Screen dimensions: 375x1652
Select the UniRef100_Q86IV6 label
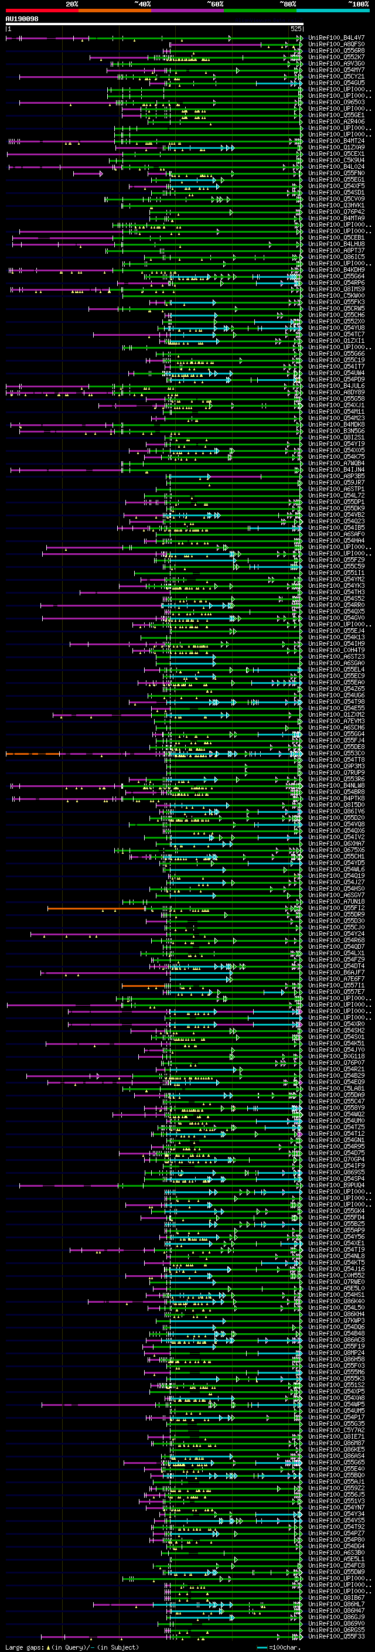click(336, 811)
